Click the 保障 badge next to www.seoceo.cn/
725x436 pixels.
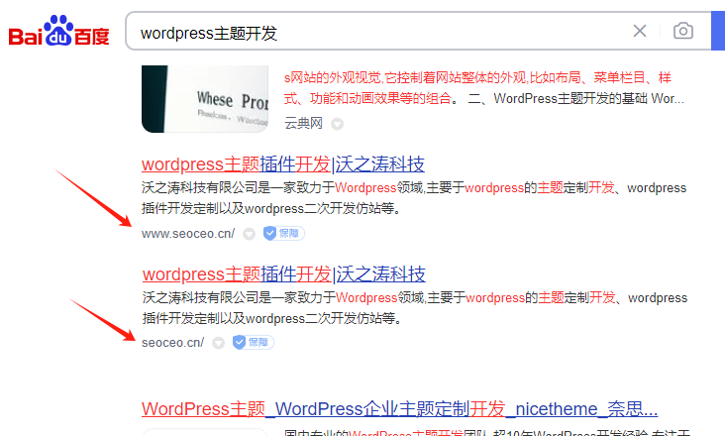click(284, 234)
